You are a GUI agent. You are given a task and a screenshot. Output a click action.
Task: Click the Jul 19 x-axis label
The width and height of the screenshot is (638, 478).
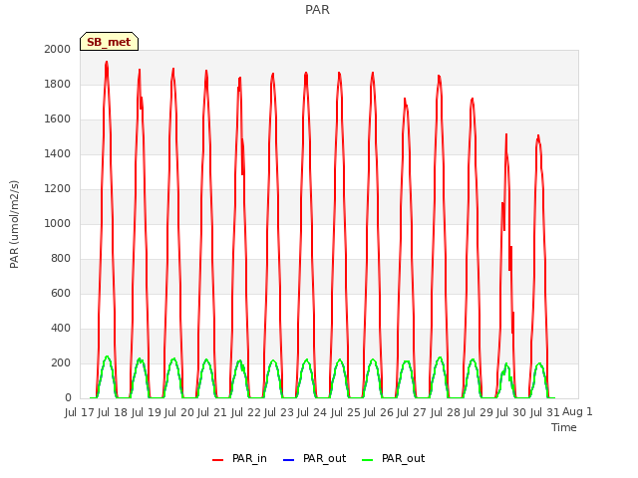tap(147, 412)
